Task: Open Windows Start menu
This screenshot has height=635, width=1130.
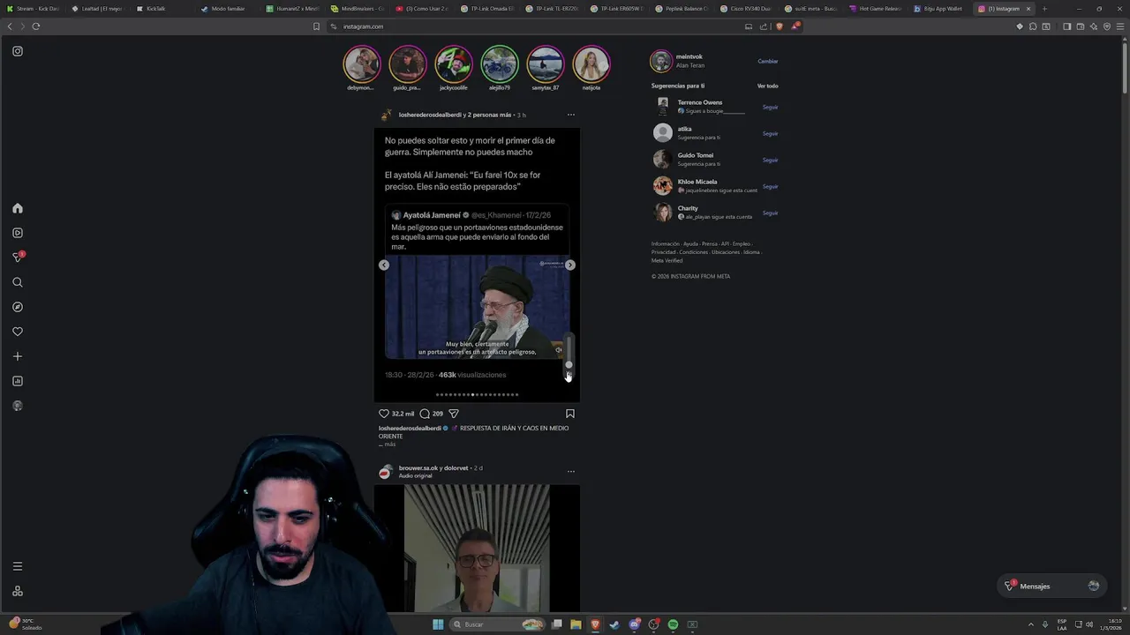Action: point(437,624)
